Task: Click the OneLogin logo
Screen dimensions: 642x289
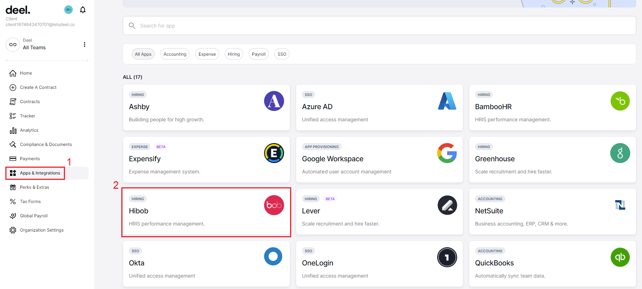Action: (447, 257)
